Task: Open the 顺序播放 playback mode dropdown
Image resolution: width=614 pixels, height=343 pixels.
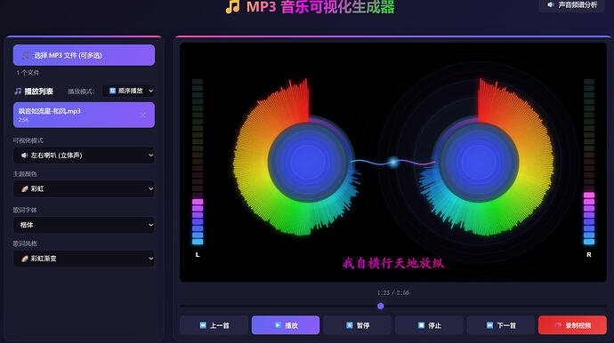Action: pyautogui.click(x=129, y=91)
